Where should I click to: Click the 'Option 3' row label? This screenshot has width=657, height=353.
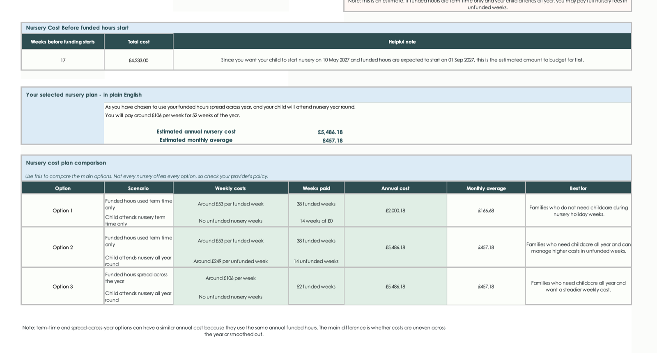pos(62,287)
